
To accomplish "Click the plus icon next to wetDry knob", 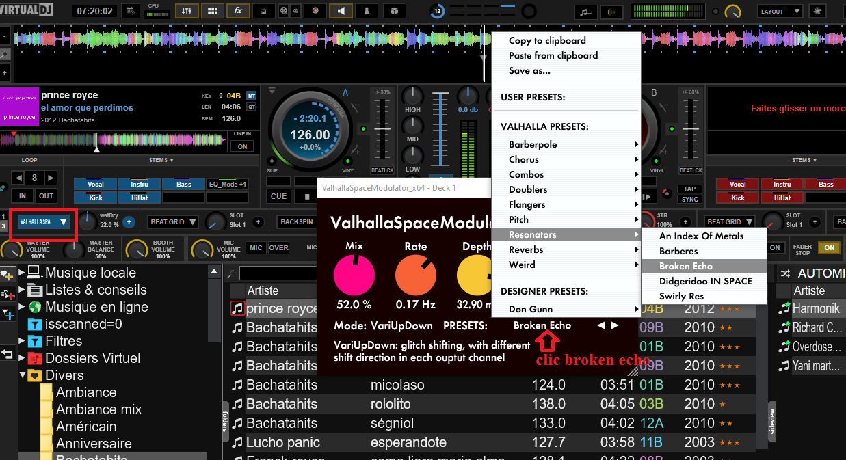I will tap(129, 221).
